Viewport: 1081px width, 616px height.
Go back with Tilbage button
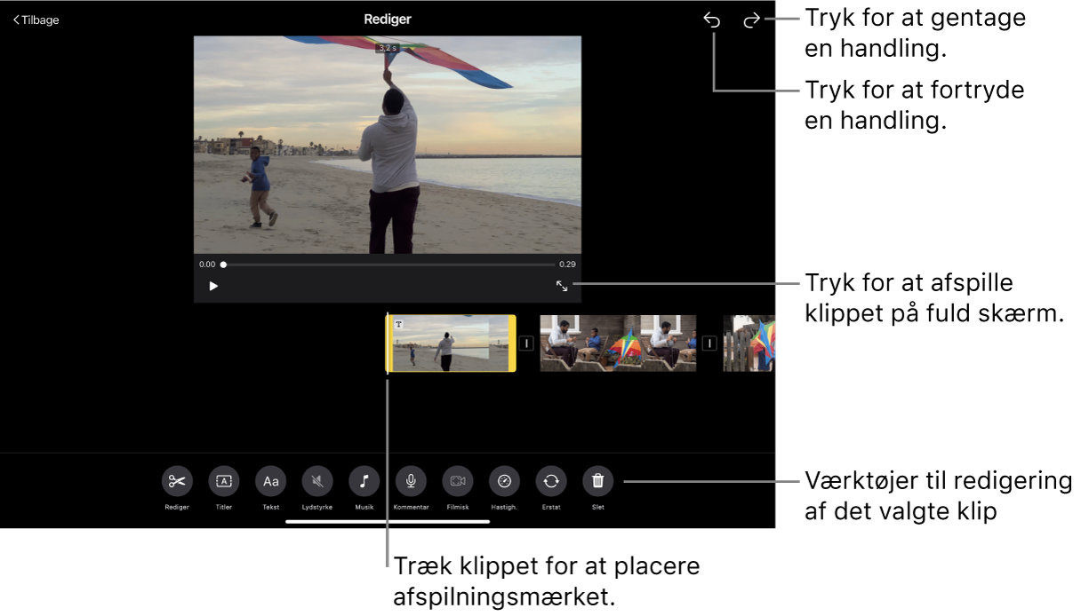click(x=36, y=20)
